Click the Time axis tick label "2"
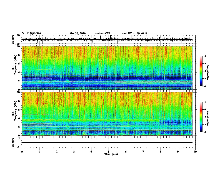Image resolution: width=220 pixels, height=170 pixels. click(57, 152)
